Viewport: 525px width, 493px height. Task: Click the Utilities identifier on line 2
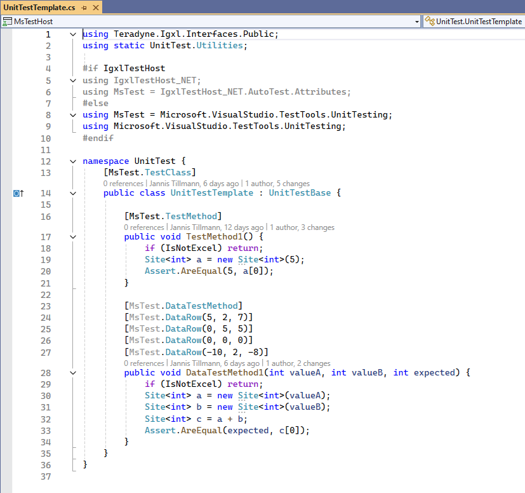coord(219,46)
